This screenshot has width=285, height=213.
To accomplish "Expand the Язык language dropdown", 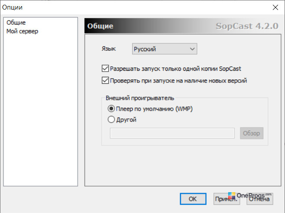I will click(164, 49).
